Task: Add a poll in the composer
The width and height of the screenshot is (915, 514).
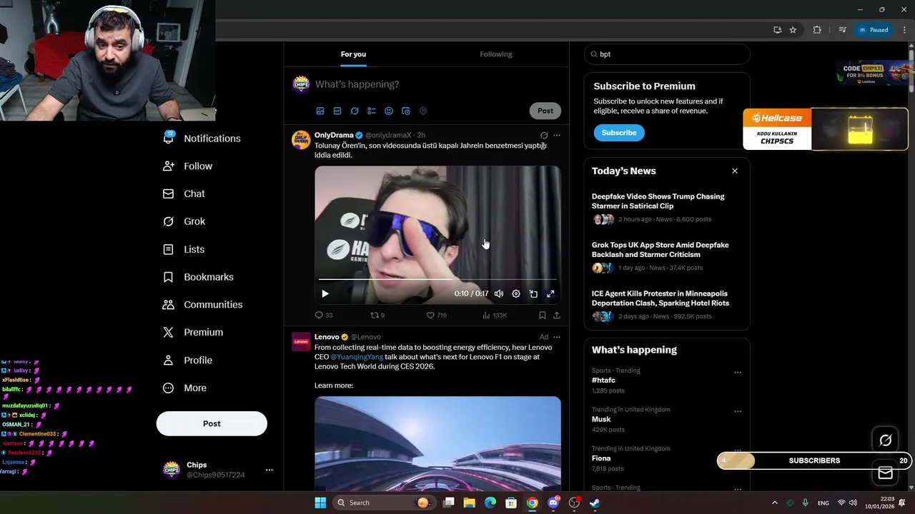Action: pyautogui.click(x=372, y=111)
